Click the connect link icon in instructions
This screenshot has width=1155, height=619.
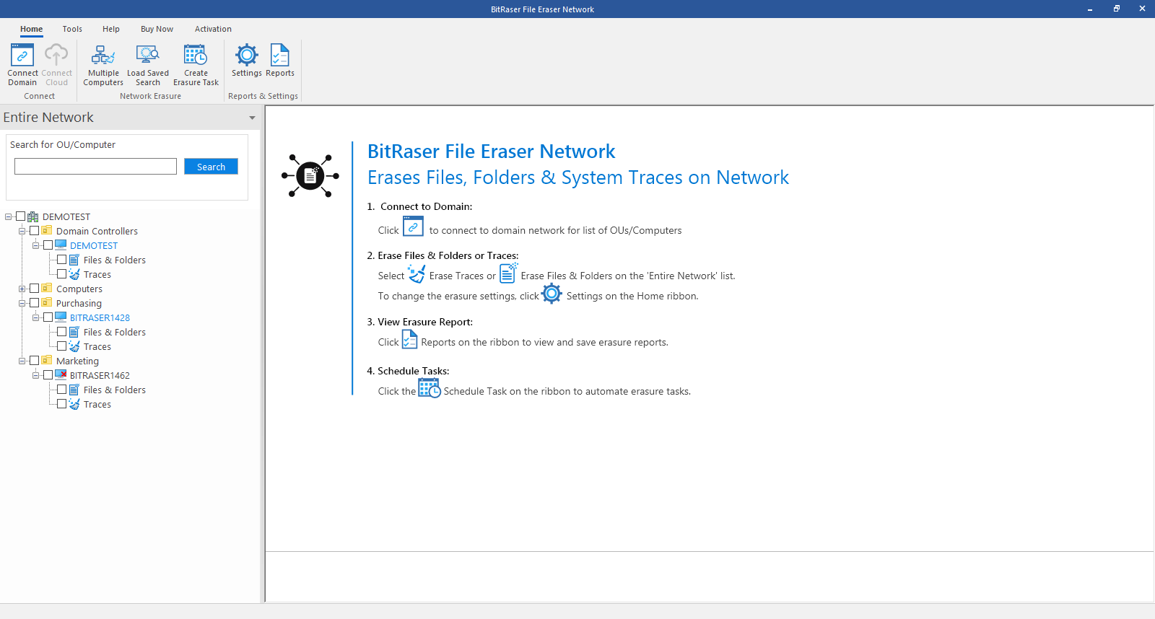[413, 227]
